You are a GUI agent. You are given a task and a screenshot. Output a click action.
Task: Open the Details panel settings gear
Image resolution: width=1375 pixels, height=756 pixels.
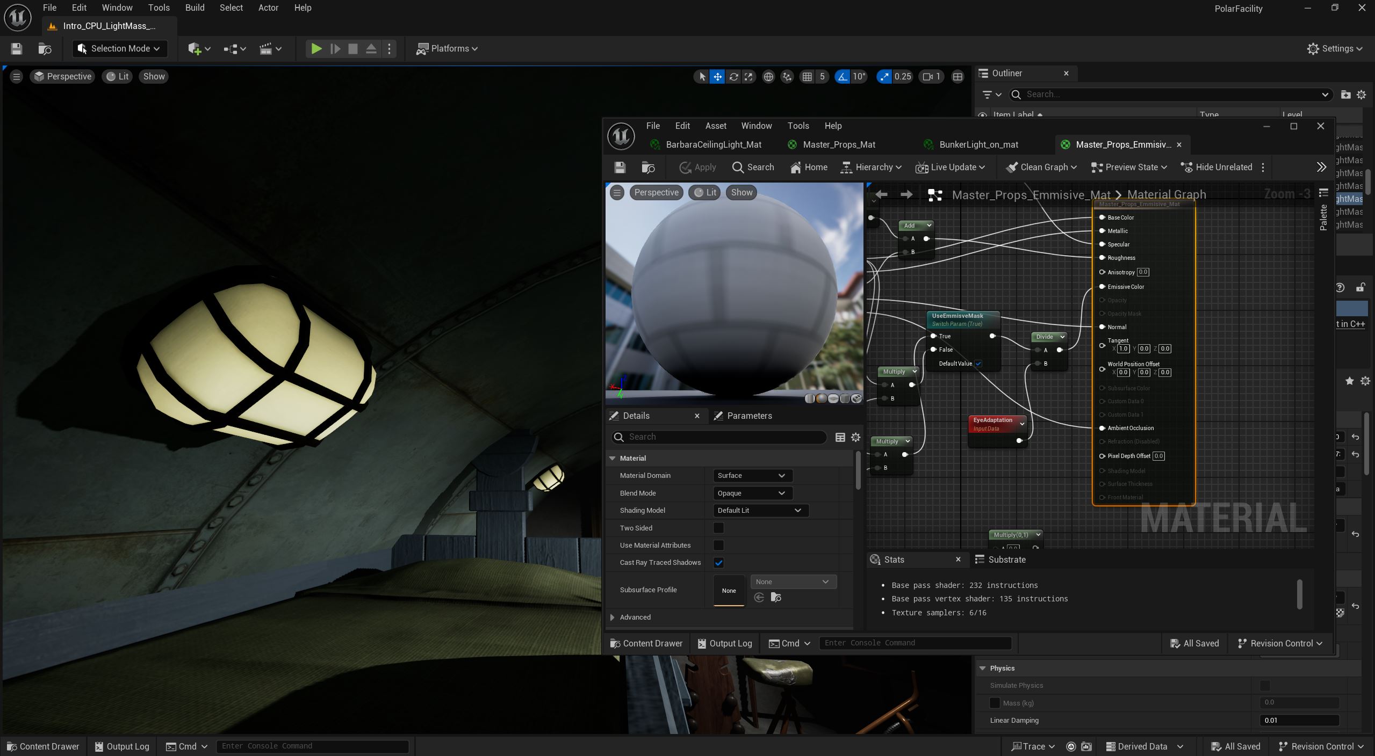[855, 437]
